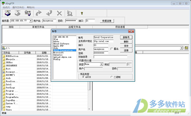Viewport: 191px width, 116px height.
Task: Open the proxy type None dropdown
Action: (x=101, y=64)
